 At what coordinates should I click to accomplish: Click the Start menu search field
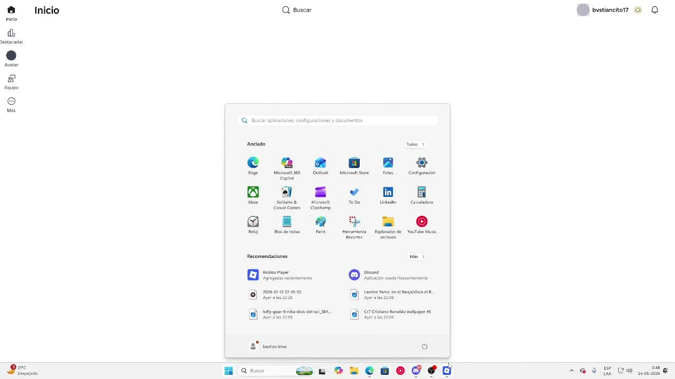(x=337, y=121)
